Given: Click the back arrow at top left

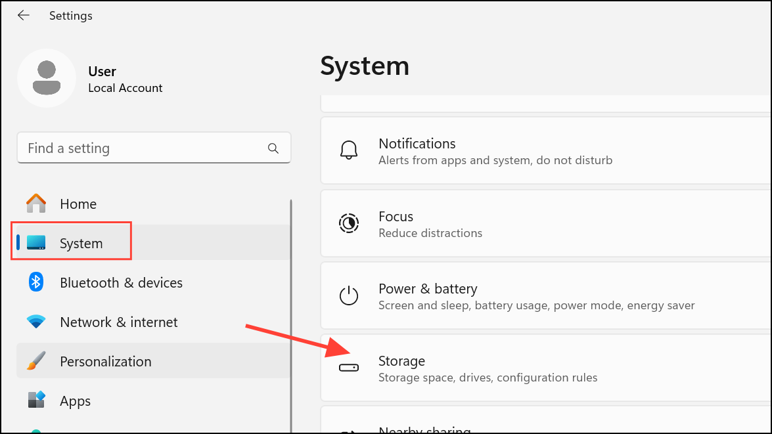Looking at the screenshot, I should (24, 15).
